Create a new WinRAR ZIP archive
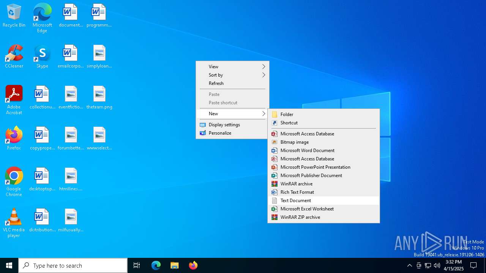The image size is (486, 273). (x=323, y=217)
